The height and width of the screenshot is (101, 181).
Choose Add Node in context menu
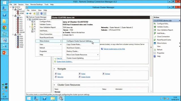point(49,31)
